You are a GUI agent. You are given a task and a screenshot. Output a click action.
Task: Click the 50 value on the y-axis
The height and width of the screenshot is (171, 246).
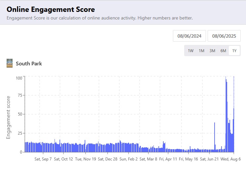pos(20,114)
